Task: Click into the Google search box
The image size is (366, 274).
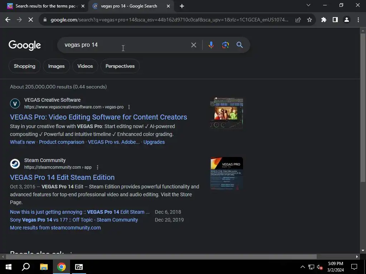Action: [x=126, y=45]
